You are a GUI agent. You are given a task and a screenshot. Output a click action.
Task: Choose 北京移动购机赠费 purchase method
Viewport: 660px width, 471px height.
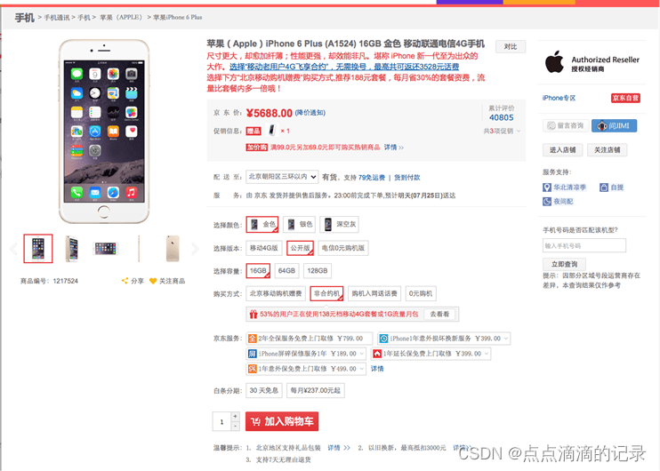[276, 293]
